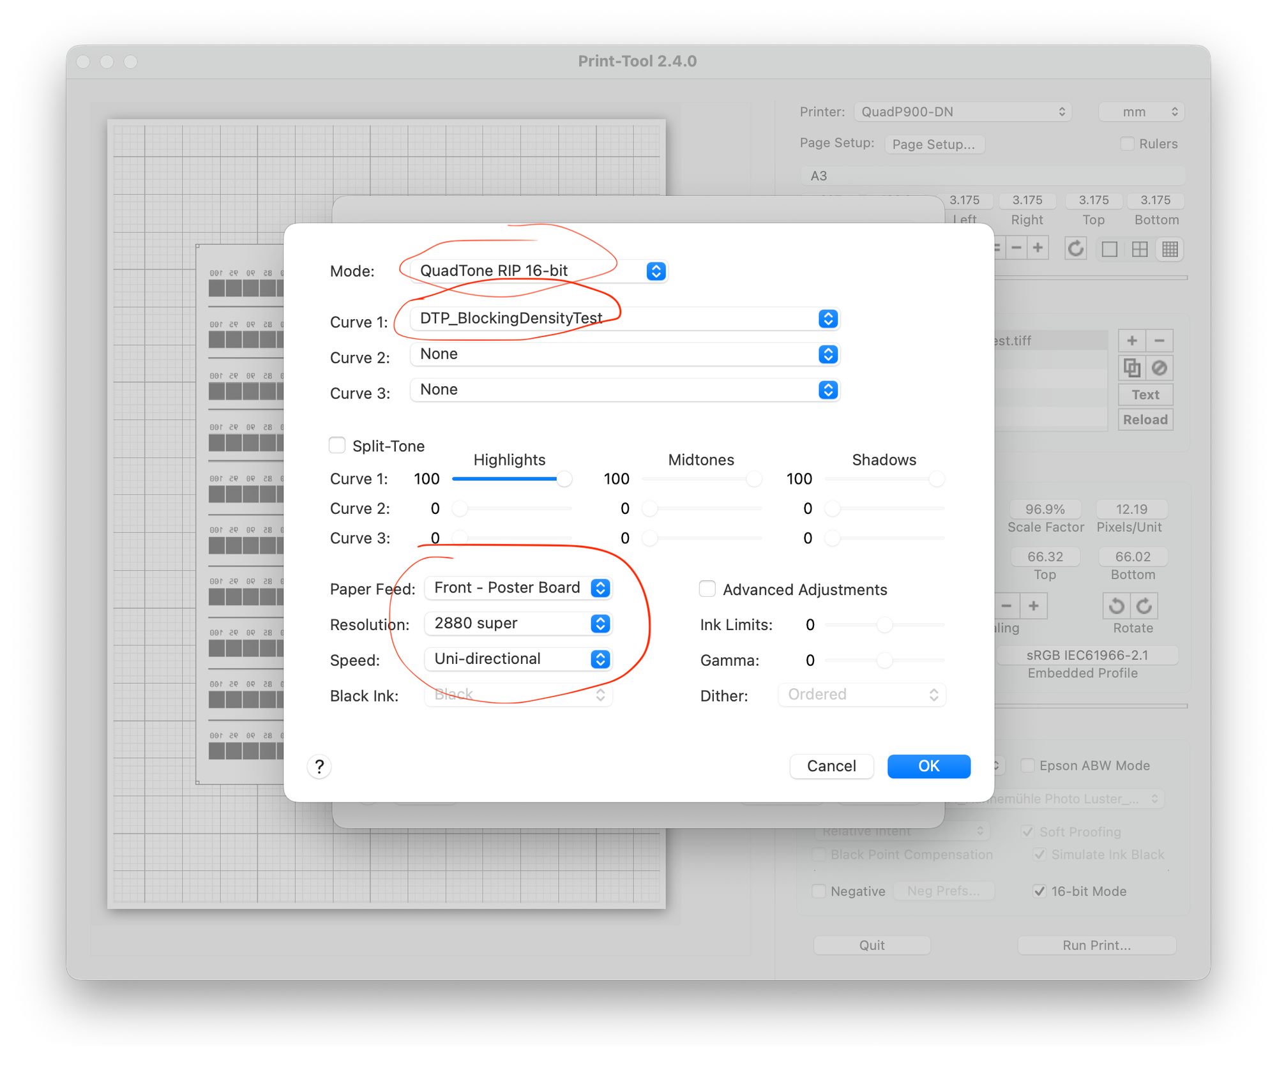Toggle the 16-bit Mode checkbox
This screenshot has height=1068, width=1277.
pos(1039,891)
